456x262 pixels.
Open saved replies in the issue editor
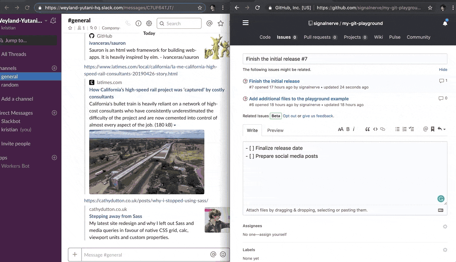click(x=433, y=129)
